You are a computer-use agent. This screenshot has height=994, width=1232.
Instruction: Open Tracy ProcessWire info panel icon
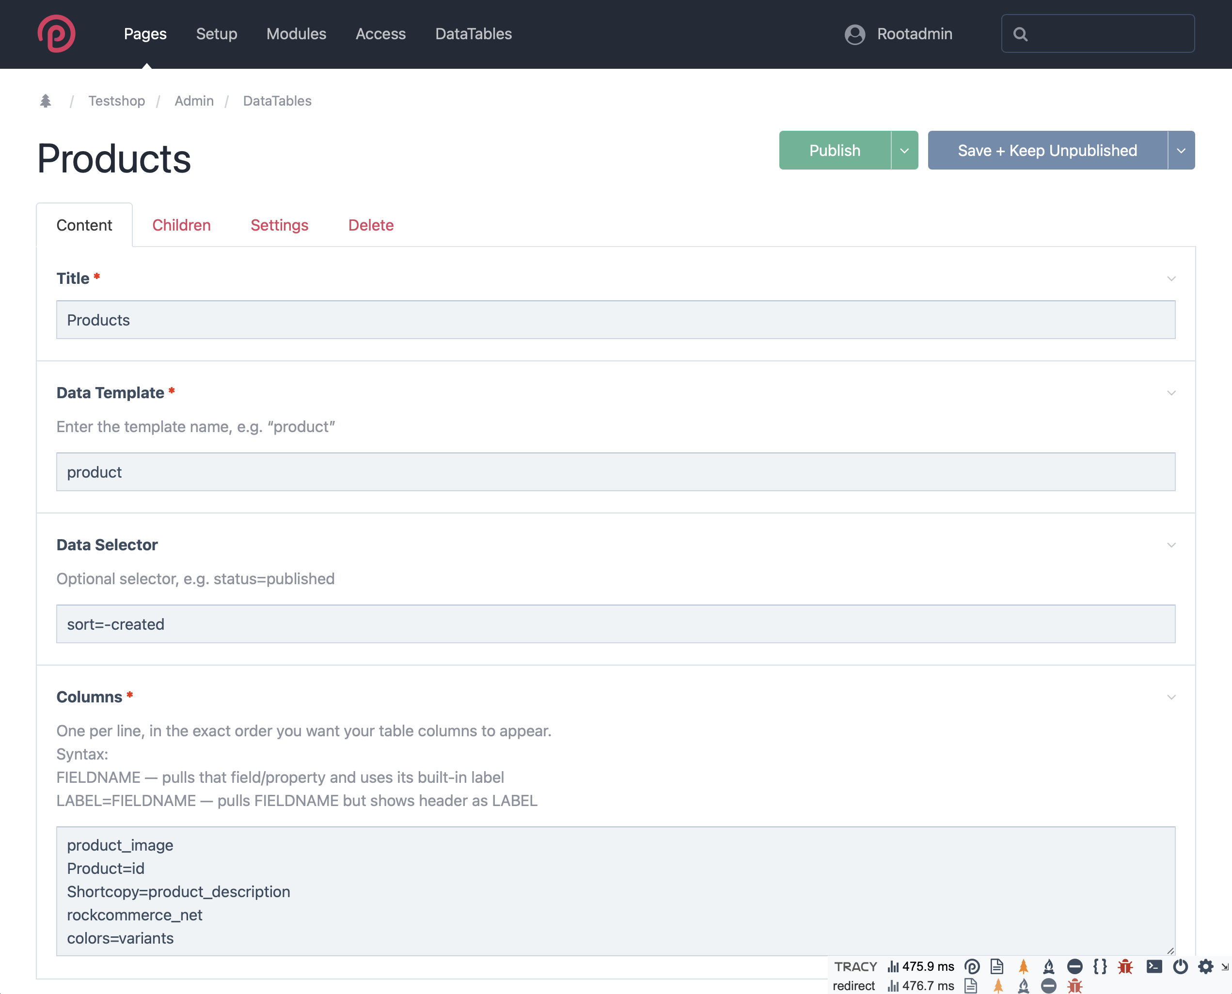[x=972, y=967]
